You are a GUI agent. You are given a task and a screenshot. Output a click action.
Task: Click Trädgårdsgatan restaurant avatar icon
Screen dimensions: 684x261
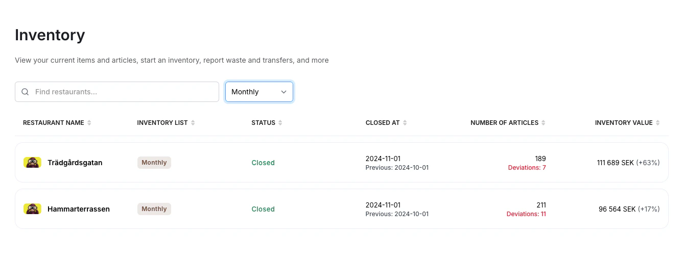[32, 163]
